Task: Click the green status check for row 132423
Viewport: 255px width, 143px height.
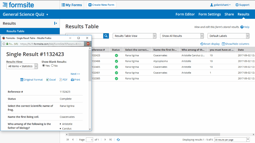Action: (117, 55)
